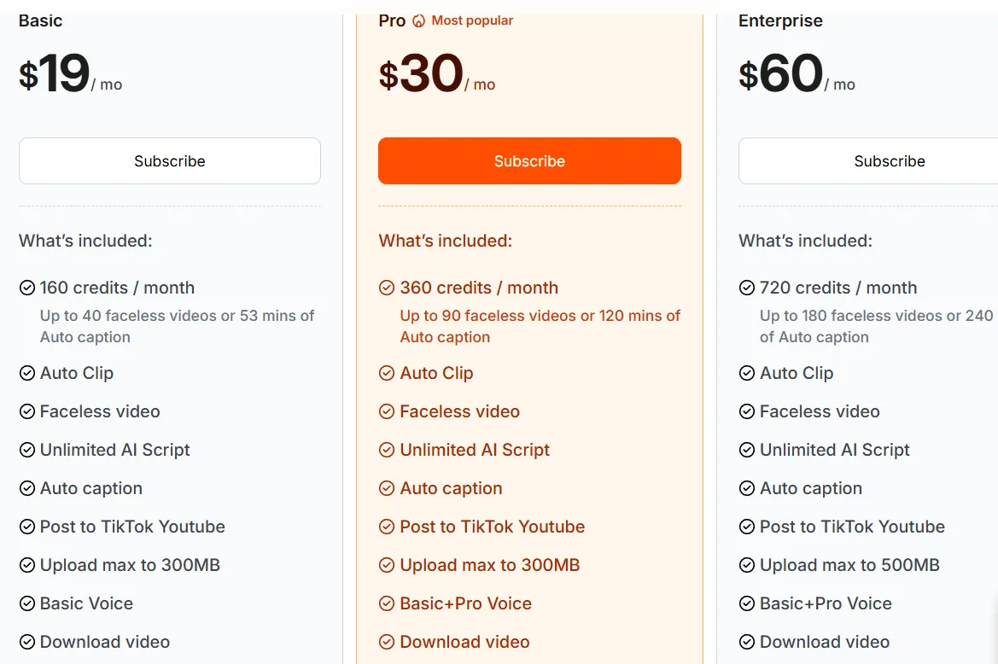Click checkmark icon beside 360 credits / month
The width and height of the screenshot is (998, 664).
click(x=387, y=288)
